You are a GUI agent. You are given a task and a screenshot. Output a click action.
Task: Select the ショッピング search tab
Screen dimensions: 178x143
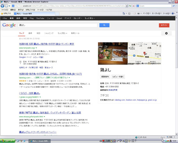point(49,33)
